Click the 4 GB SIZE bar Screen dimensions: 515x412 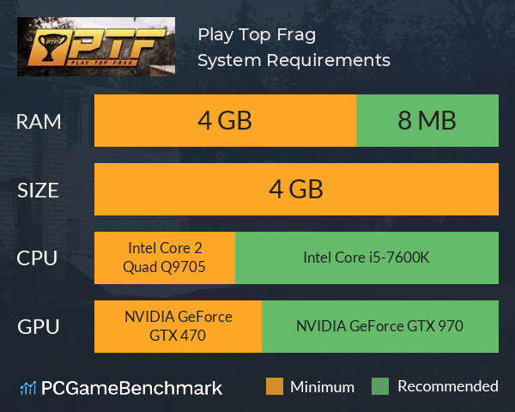[296, 189]
